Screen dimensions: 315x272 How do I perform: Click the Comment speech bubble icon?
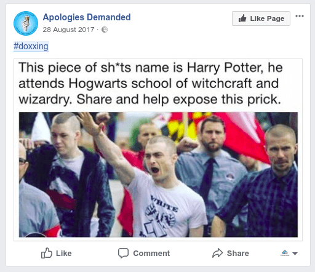coord(123,253)
